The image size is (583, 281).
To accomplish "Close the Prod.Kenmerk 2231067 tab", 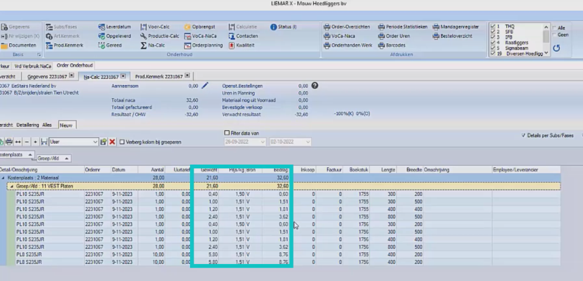I will 188,76.
